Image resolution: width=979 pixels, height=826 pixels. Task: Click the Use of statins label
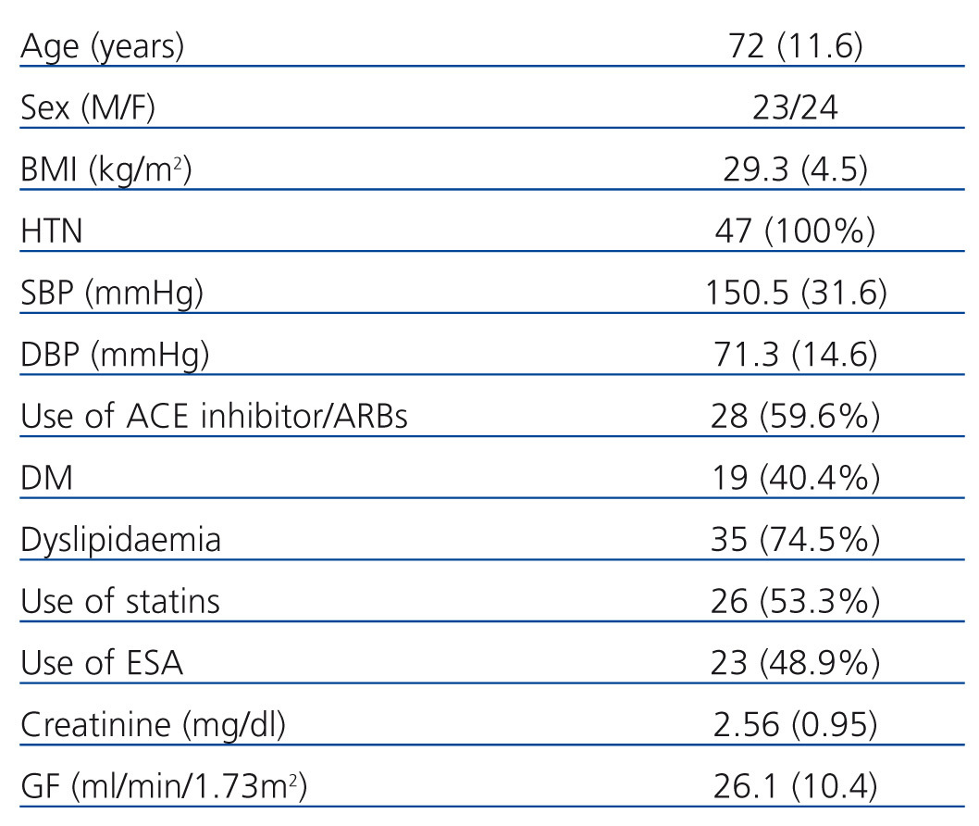(120, 601)
